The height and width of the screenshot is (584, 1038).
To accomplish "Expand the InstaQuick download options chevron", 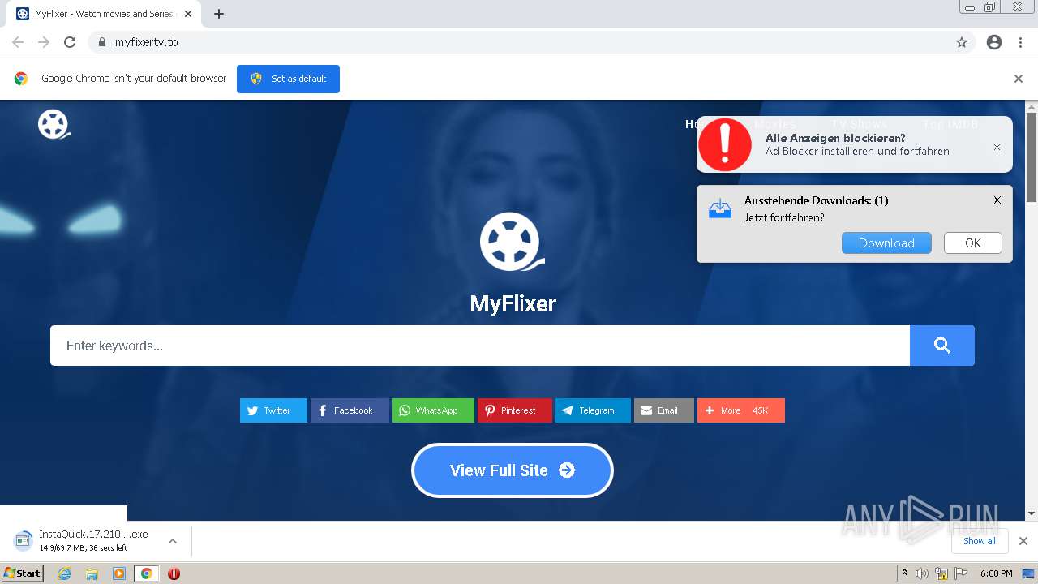I will coord(173,541).
